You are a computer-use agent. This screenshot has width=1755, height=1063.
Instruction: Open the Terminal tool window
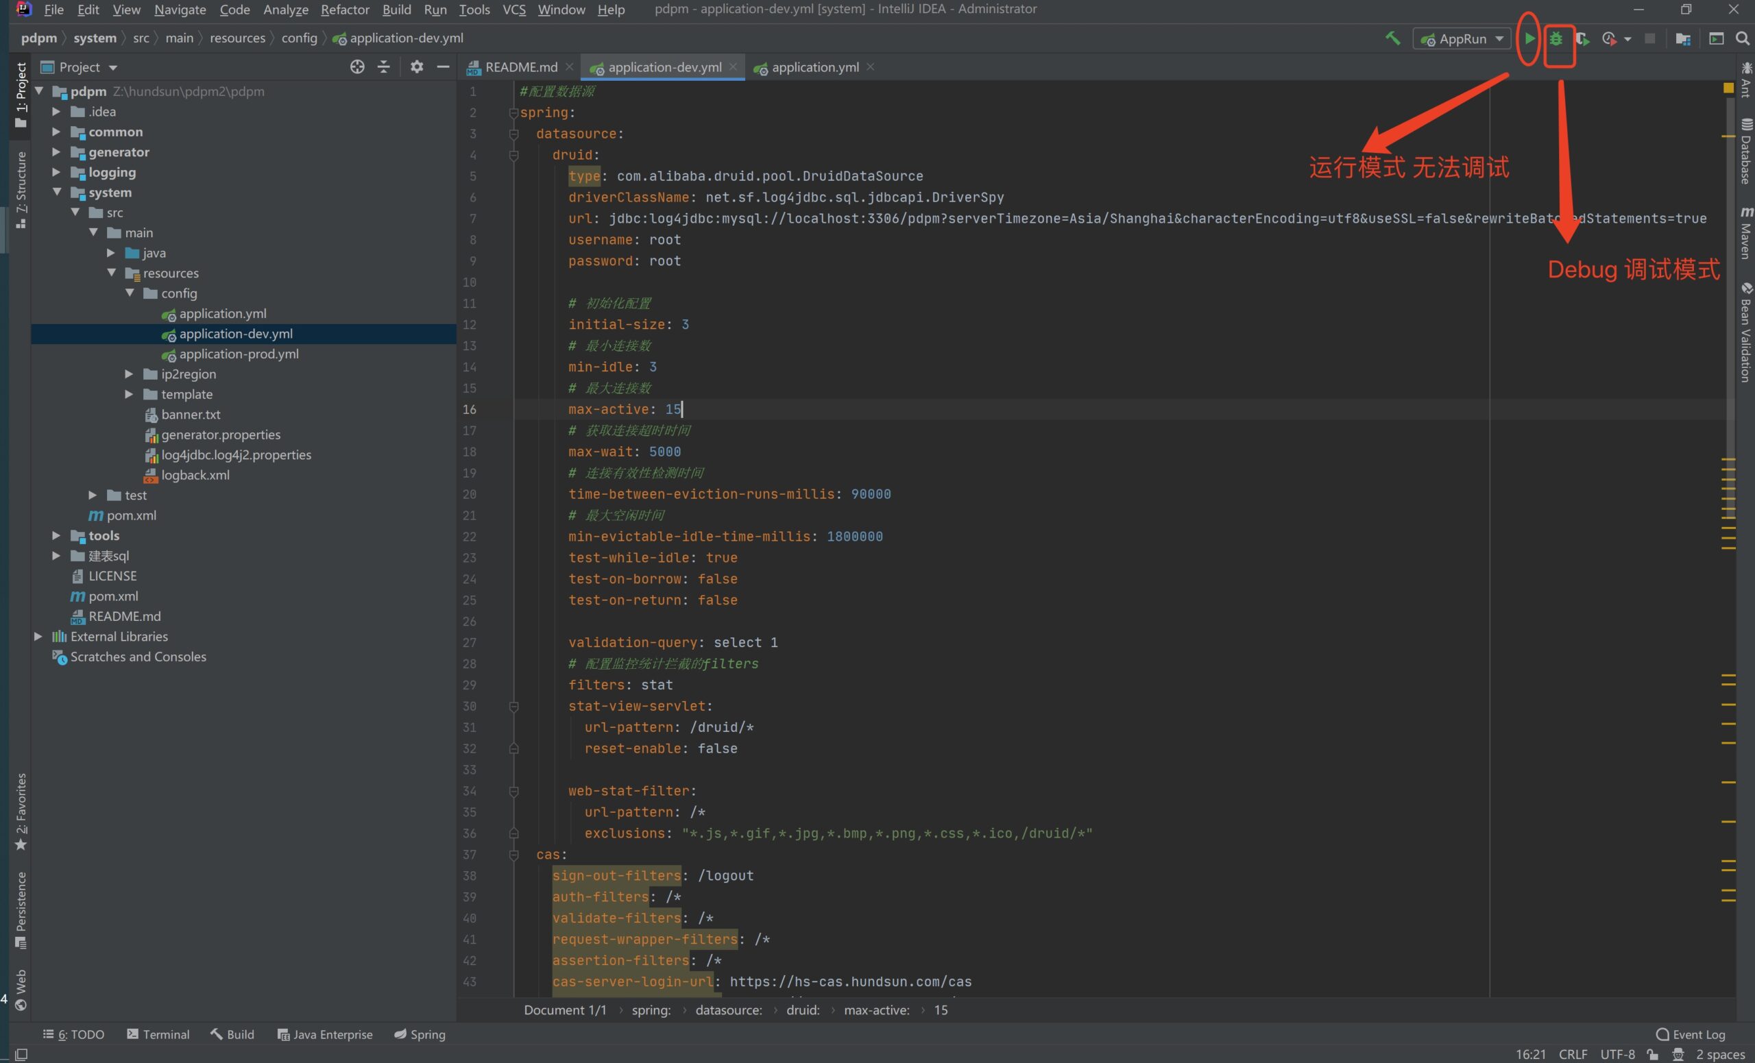coord(158,1034)
